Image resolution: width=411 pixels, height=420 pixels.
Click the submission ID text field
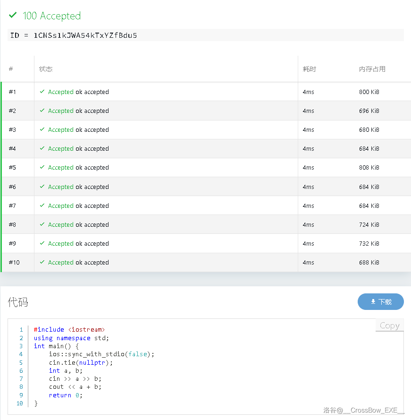pos(205,35)
